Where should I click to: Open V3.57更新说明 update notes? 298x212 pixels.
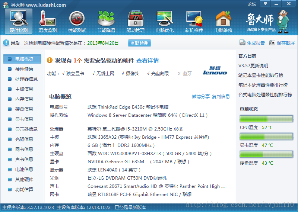253,66
